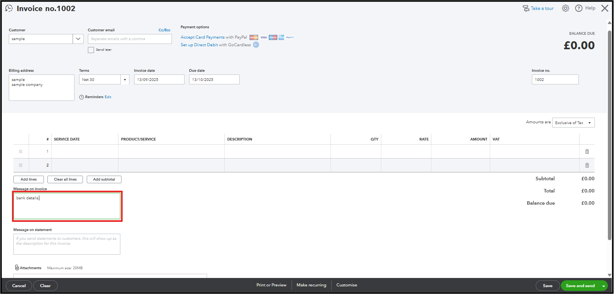
Task: Open the Amounts are Exclusive of Tax dropdown
Action: point(573,123)
